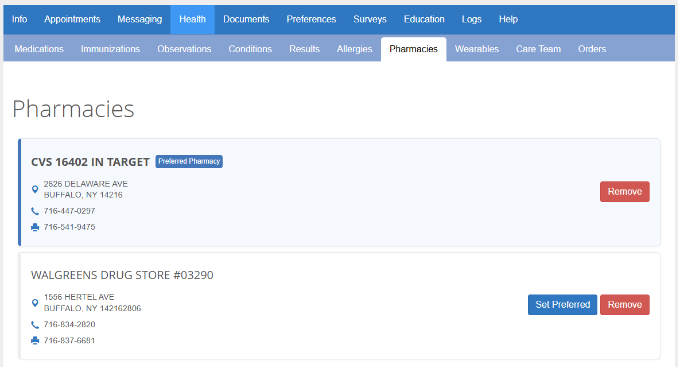
Task: Click the BUFFALO, NY 142162806 line
Action: tap(92, 308)
